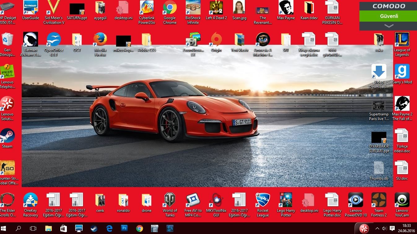Open Free AVI to MP4 Converter icon
The image size is (417, 234).
point(193,205)
